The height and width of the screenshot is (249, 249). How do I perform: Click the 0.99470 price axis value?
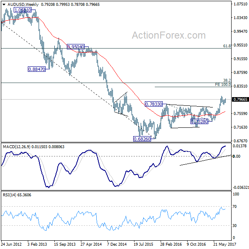(240, 31)
